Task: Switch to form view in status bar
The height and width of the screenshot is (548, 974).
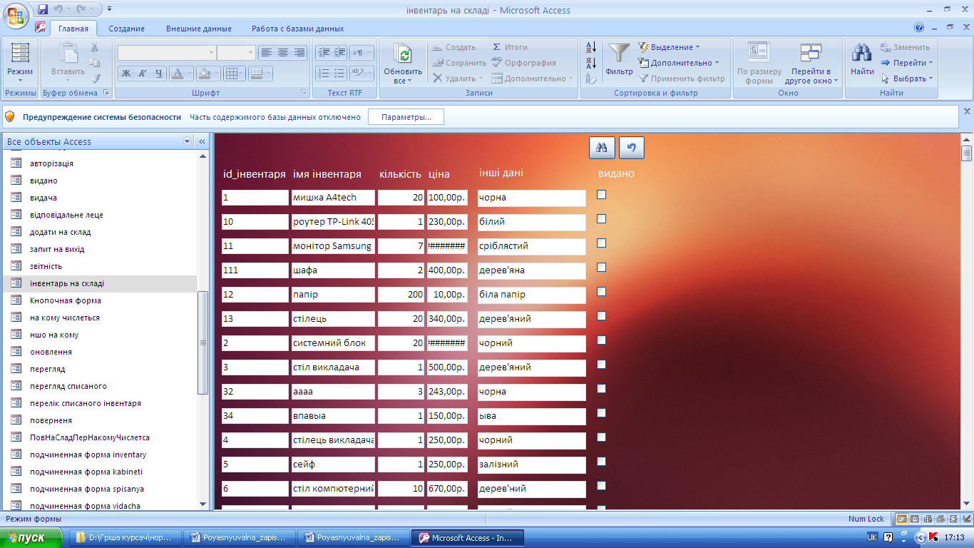Action: 902,519
